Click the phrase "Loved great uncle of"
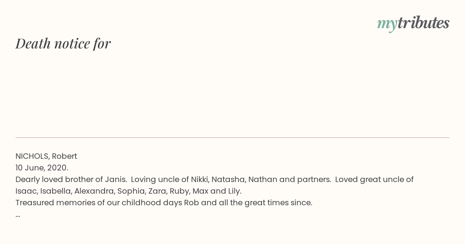 coord(374,179)
